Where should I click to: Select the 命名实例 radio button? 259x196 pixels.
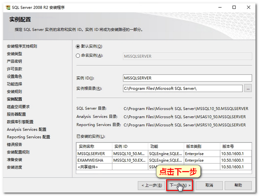(78, 56)
